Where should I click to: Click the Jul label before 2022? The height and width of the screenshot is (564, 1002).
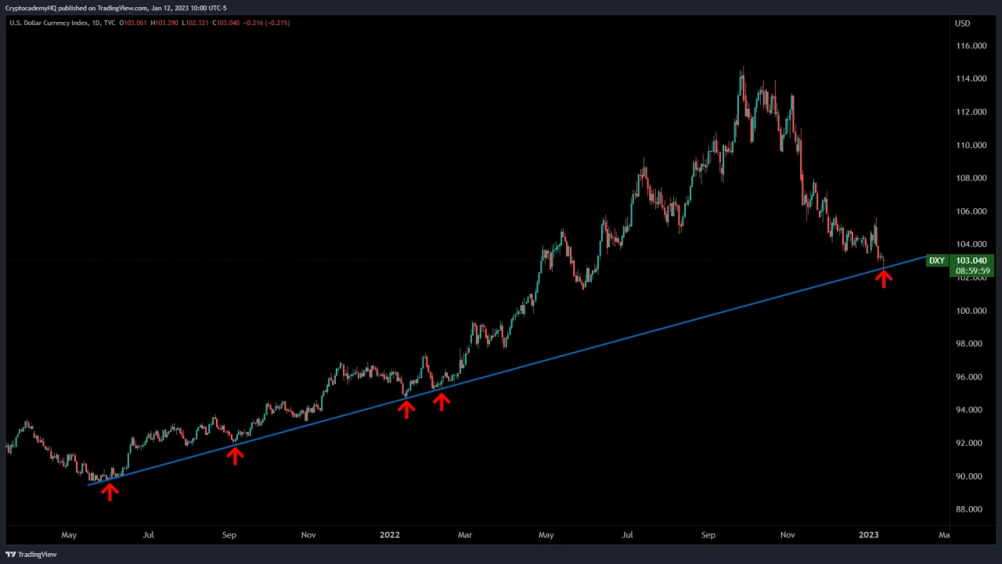148,535
